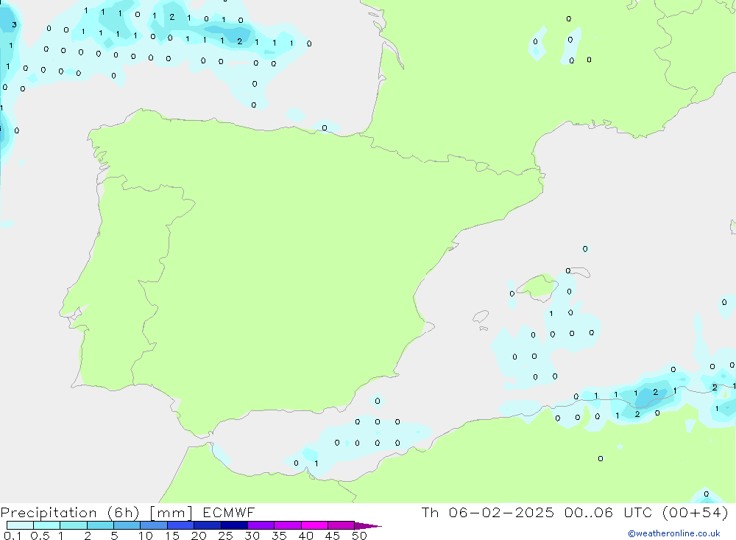Click the legend label "20"
The height and width of the screenshot is (540, 736).
point(199,536)
